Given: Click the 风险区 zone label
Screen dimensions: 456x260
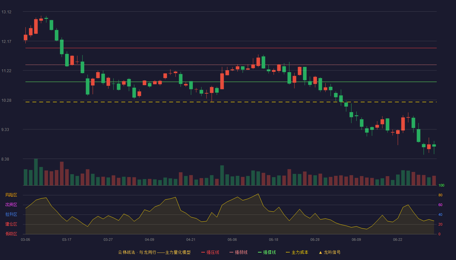Looking at the screenshot, I should pos(11,195).
